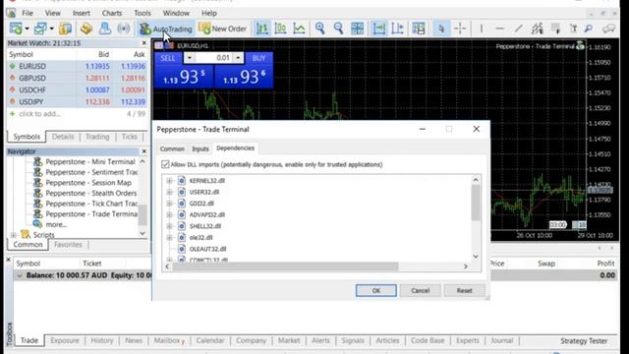Switch chart to bar chart

(262, 29)
